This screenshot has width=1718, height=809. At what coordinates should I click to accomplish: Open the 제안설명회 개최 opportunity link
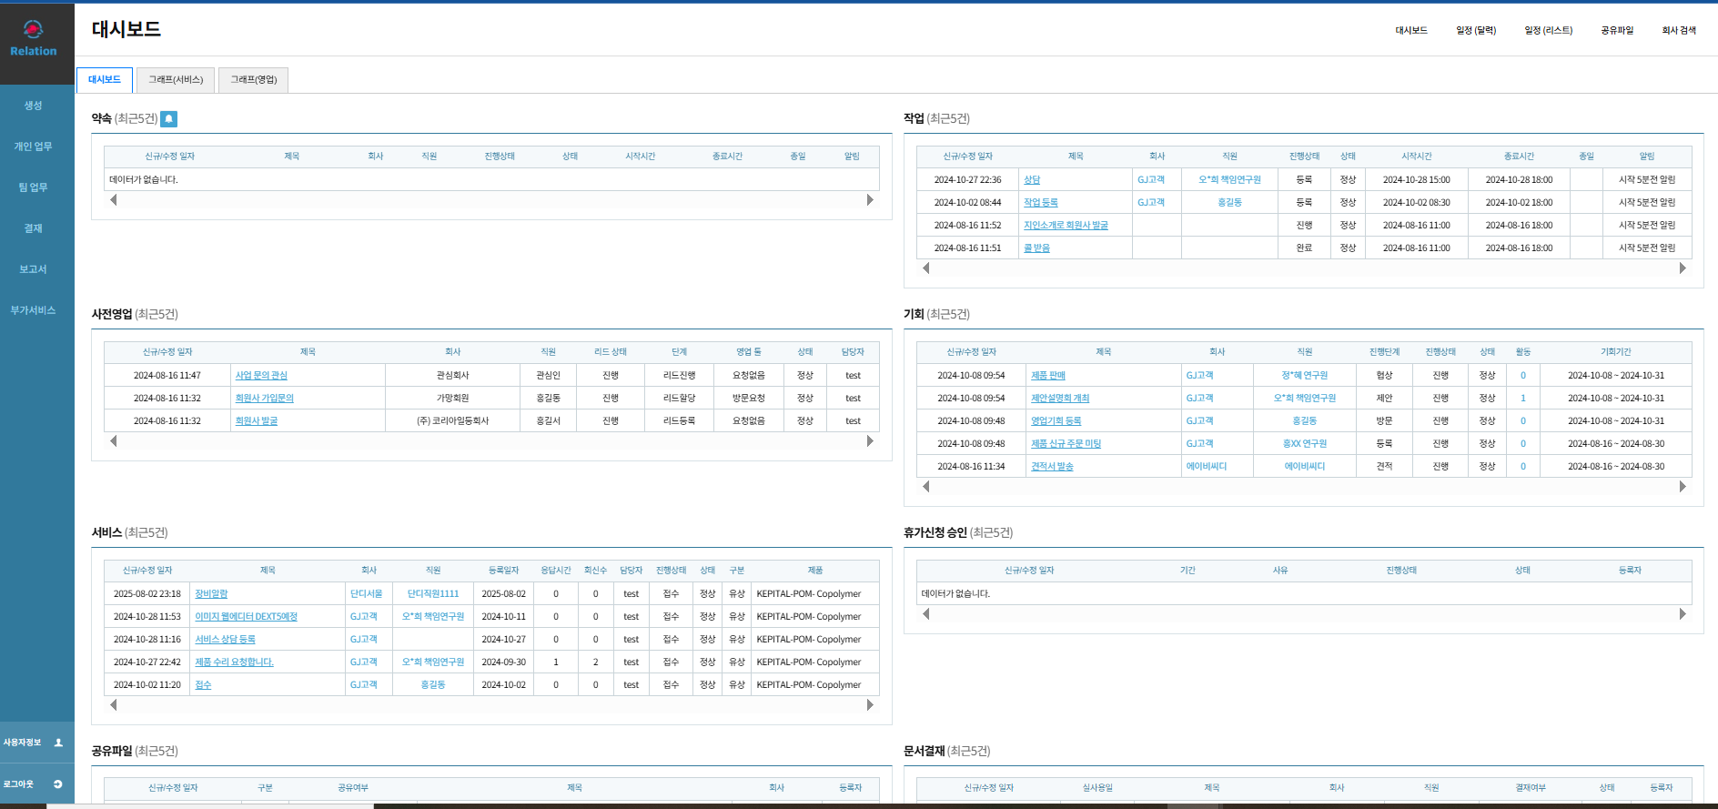[1060, 399]
